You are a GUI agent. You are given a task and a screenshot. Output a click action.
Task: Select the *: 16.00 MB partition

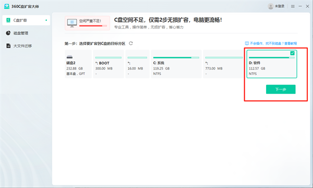coord(137,64)
